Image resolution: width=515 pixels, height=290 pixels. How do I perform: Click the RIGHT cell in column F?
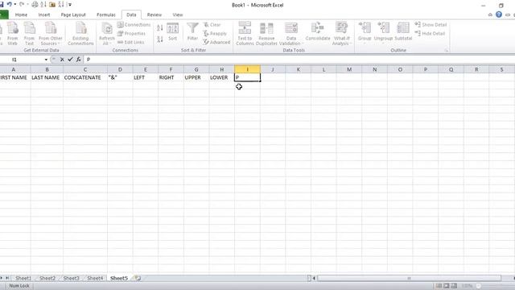point(171,77)
